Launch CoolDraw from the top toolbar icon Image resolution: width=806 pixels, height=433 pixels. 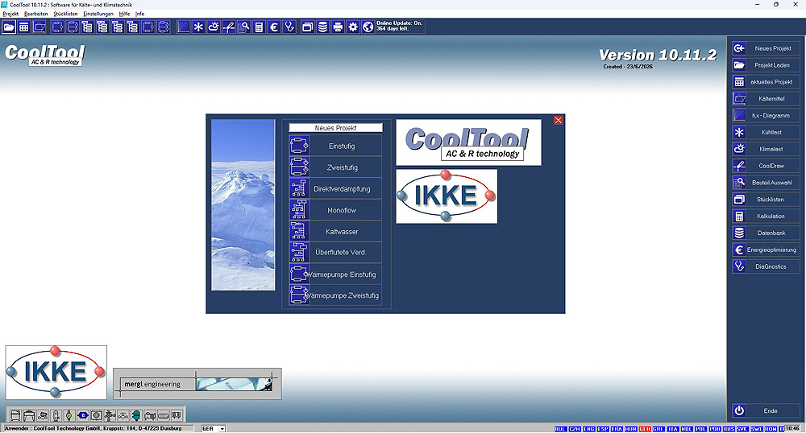tap(229, 27)
